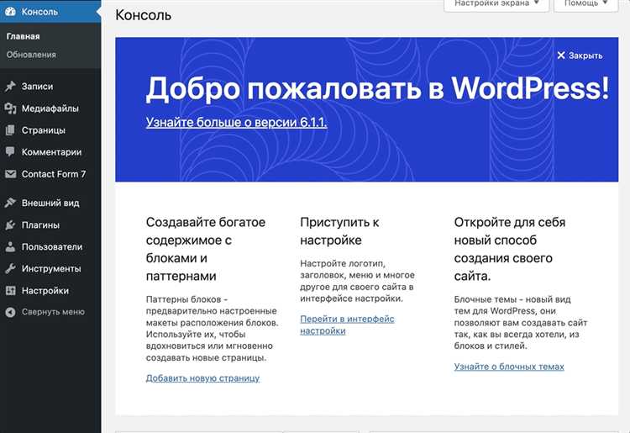Click the Инструменты wrench icon

tap(10, 268)
